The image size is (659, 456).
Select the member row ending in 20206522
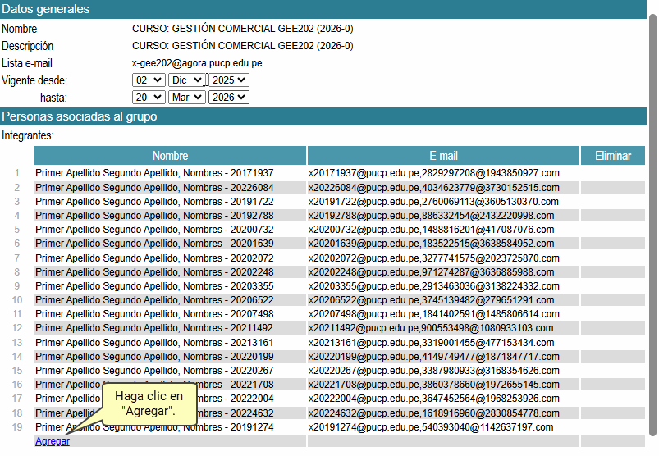[154, 300]
